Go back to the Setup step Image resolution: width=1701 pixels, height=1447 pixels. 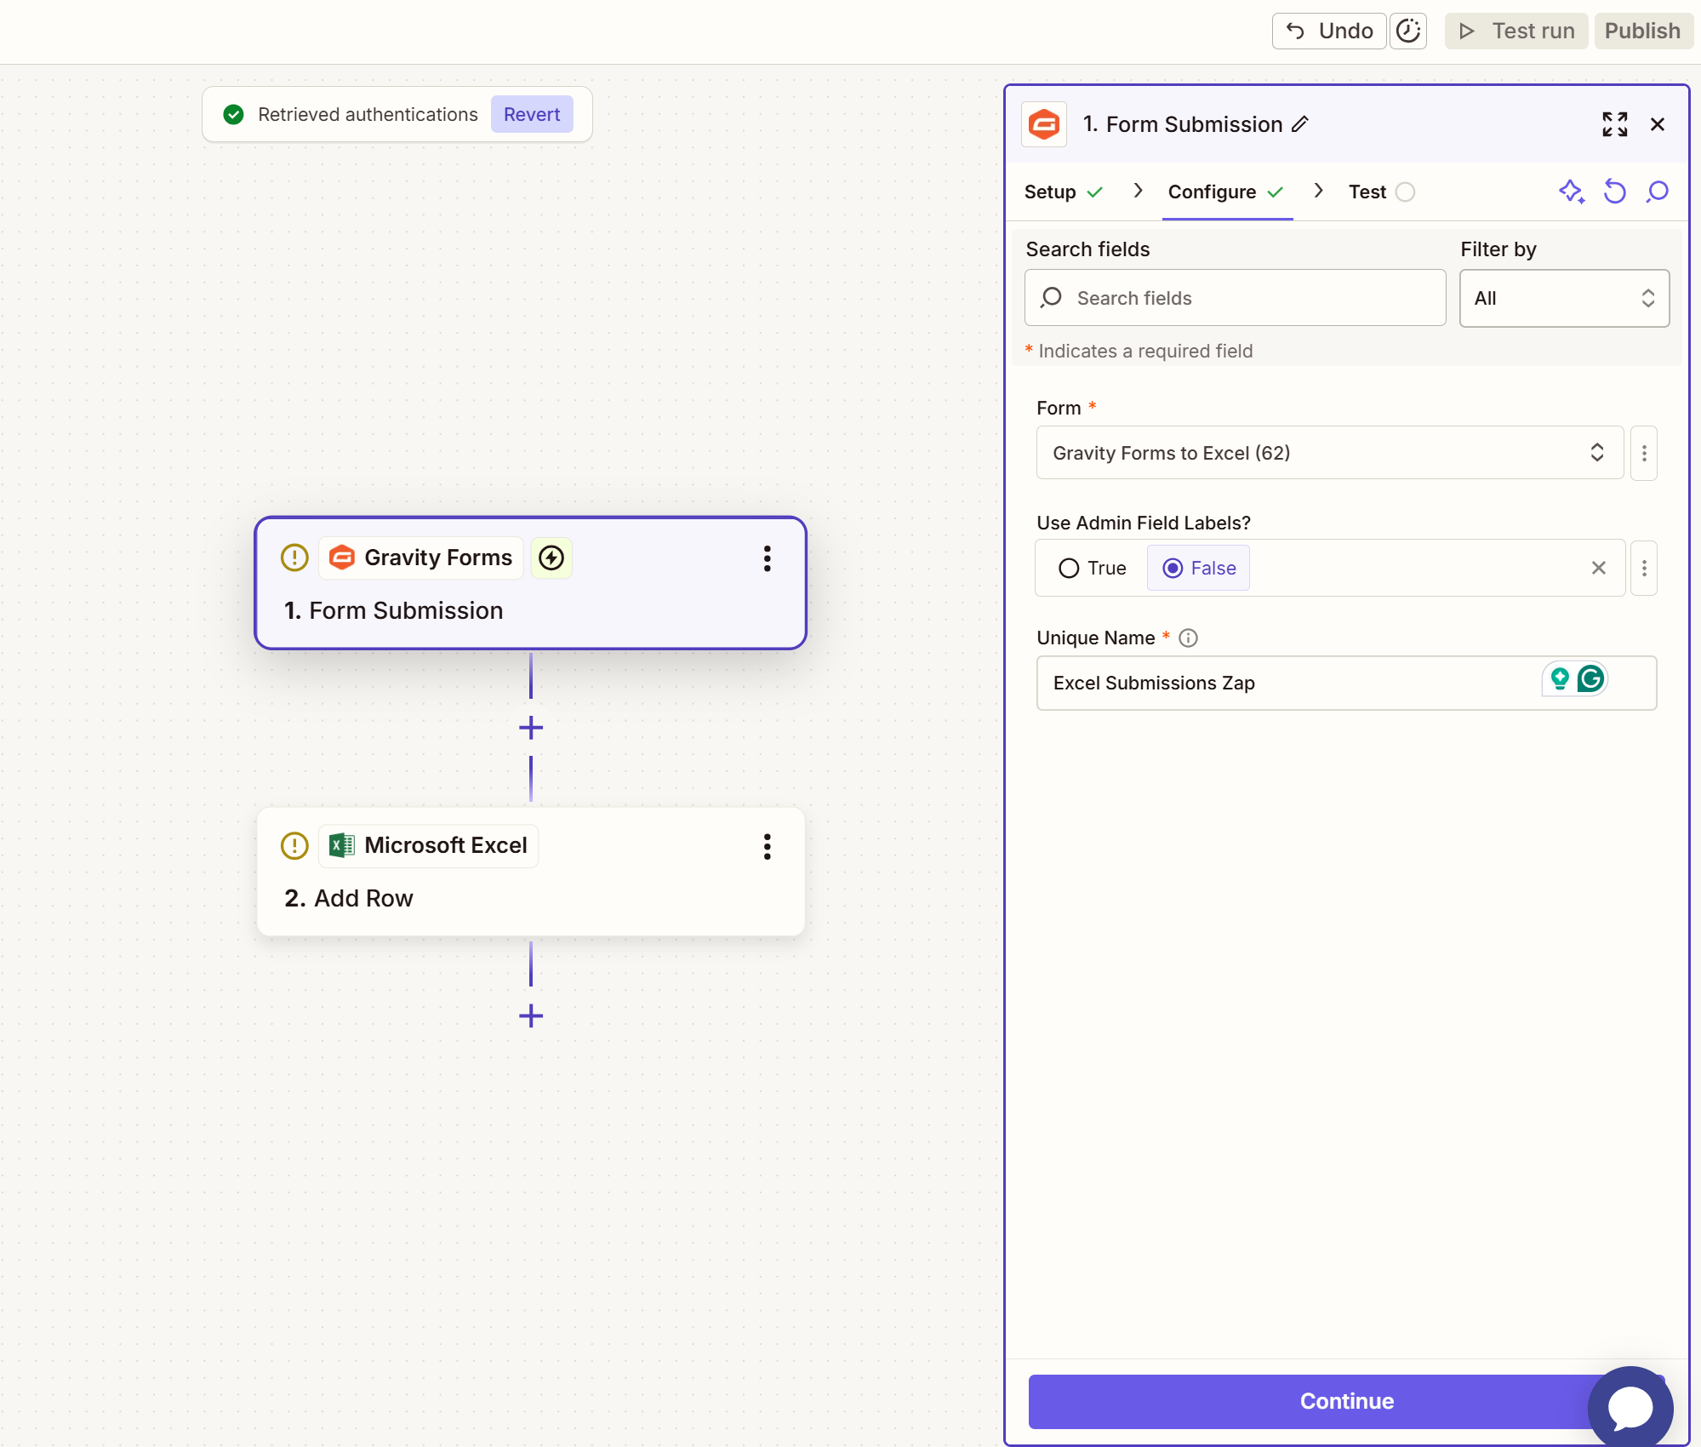[1049, 192]
